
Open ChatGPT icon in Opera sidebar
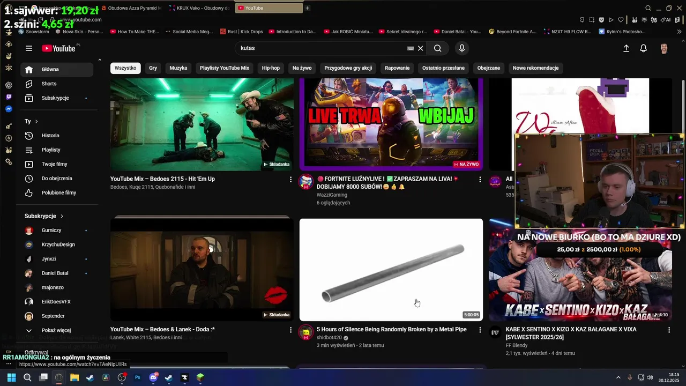tap(9, 85)
